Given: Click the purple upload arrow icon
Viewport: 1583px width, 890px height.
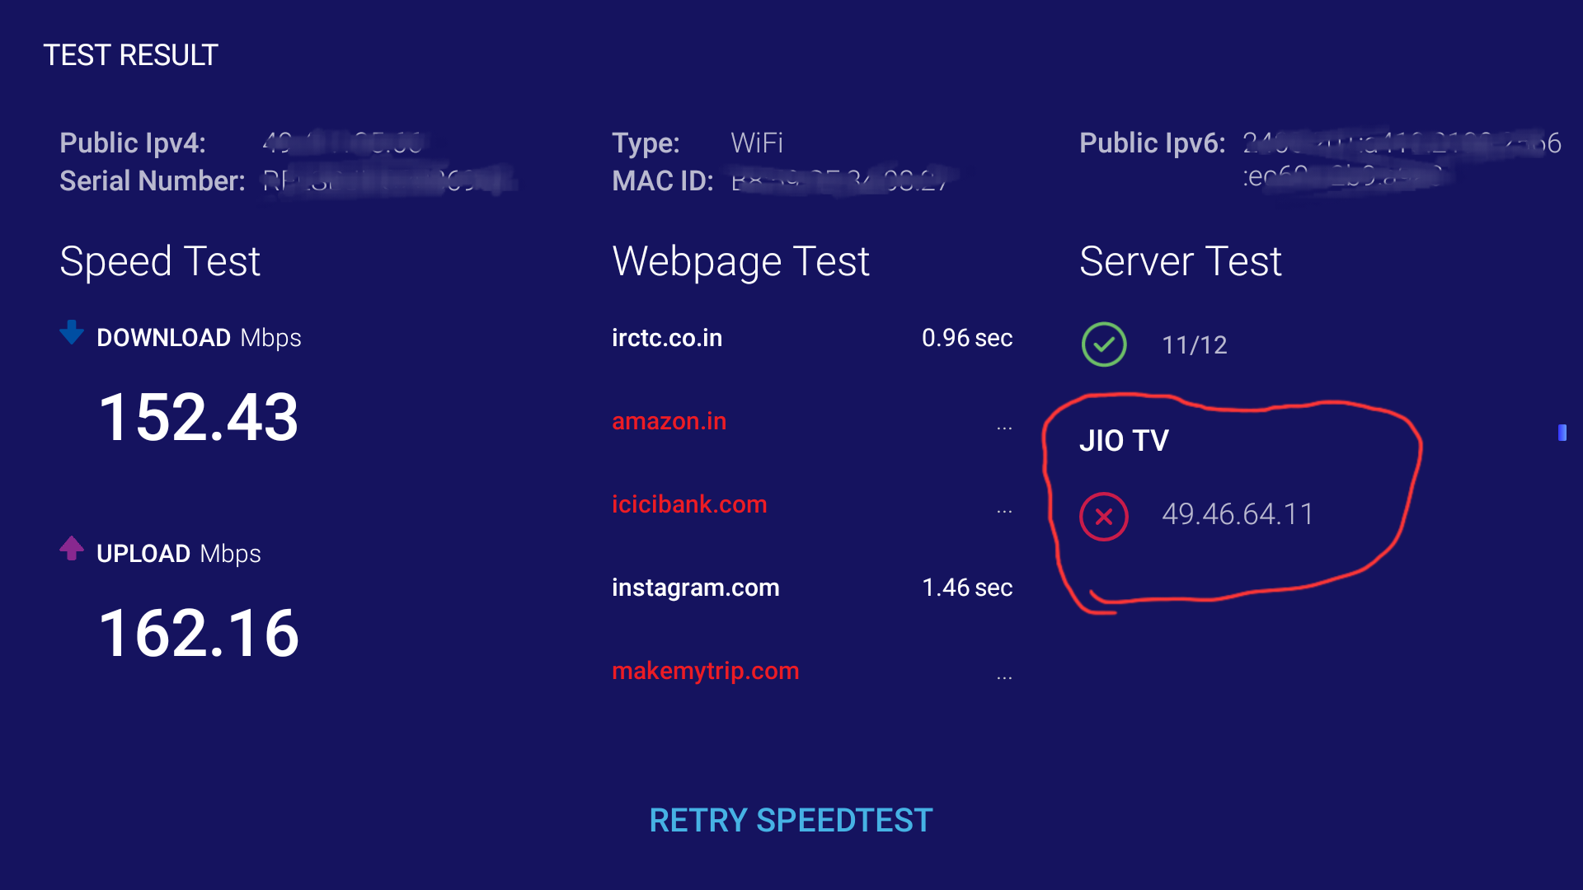Looking at the screenshot, I should pyautogui.click(x=72, y=548).
